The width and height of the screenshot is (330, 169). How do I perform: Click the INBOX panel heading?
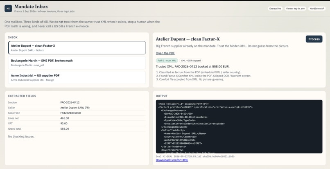[x=13, y=38]
